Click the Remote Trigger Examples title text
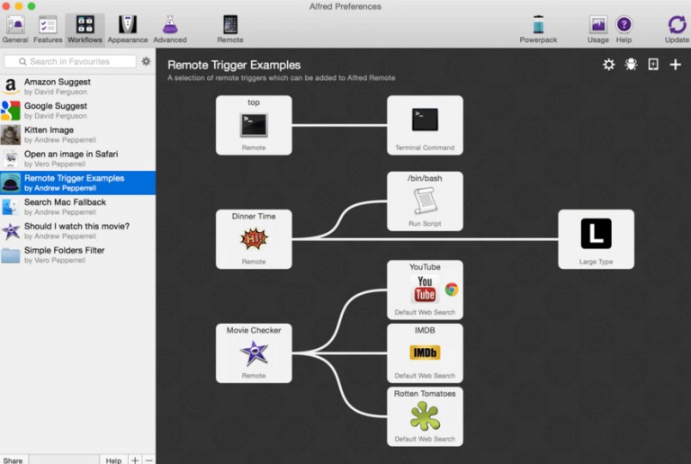This screenshot has height=464, width=691. [234, 65]
